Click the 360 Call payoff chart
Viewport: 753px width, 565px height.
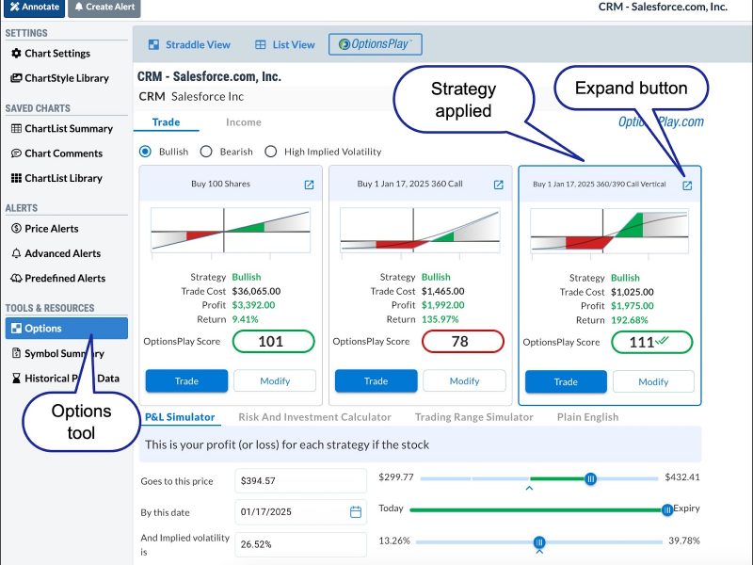420,230
